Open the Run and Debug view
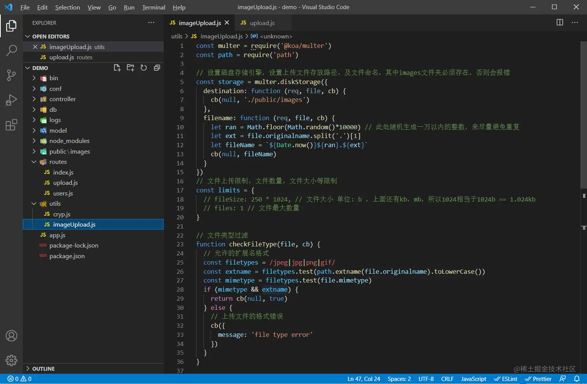The width and height of the screenshot is (587, 384). click(11, 100)
